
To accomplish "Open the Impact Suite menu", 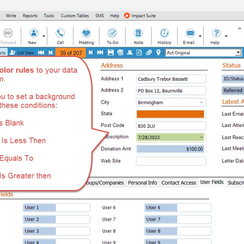I will pyautogui.click(x=140, y=15).
